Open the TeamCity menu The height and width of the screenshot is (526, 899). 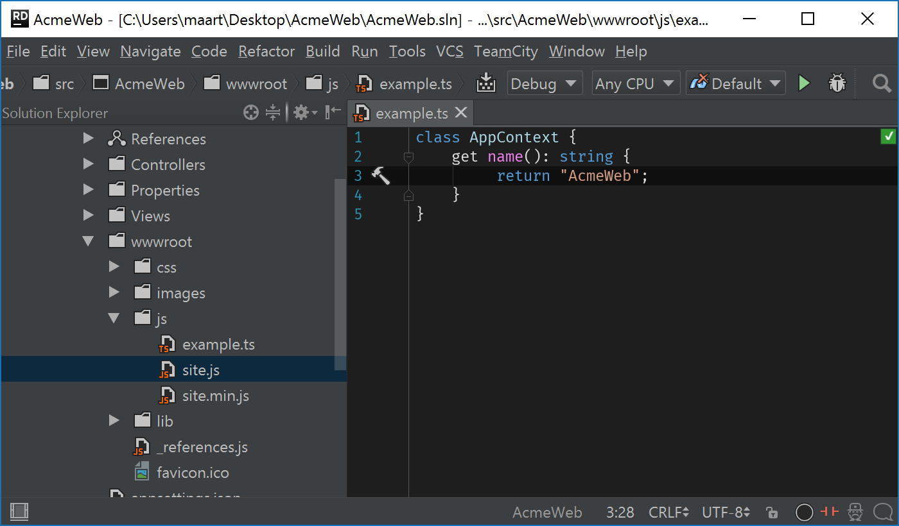click(x=506, y=51)
